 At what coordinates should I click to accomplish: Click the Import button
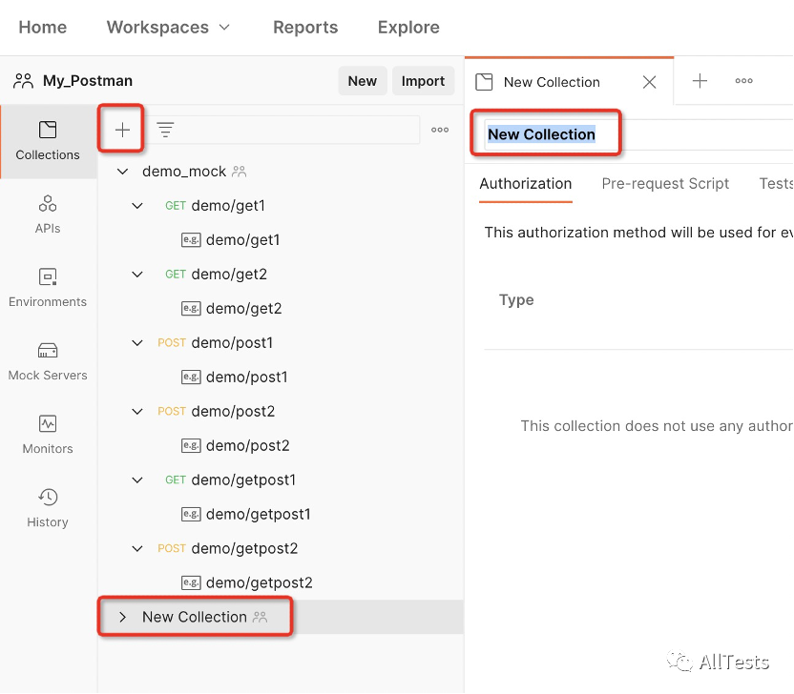(423, 81)
